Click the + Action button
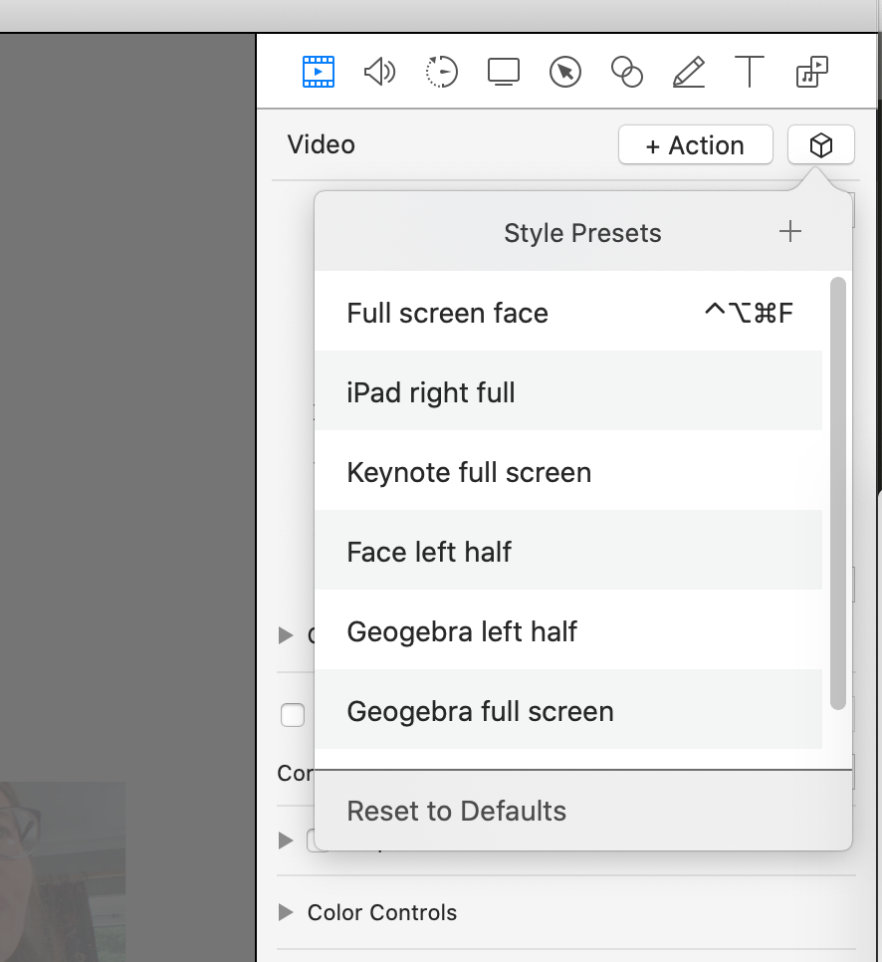 695,145
